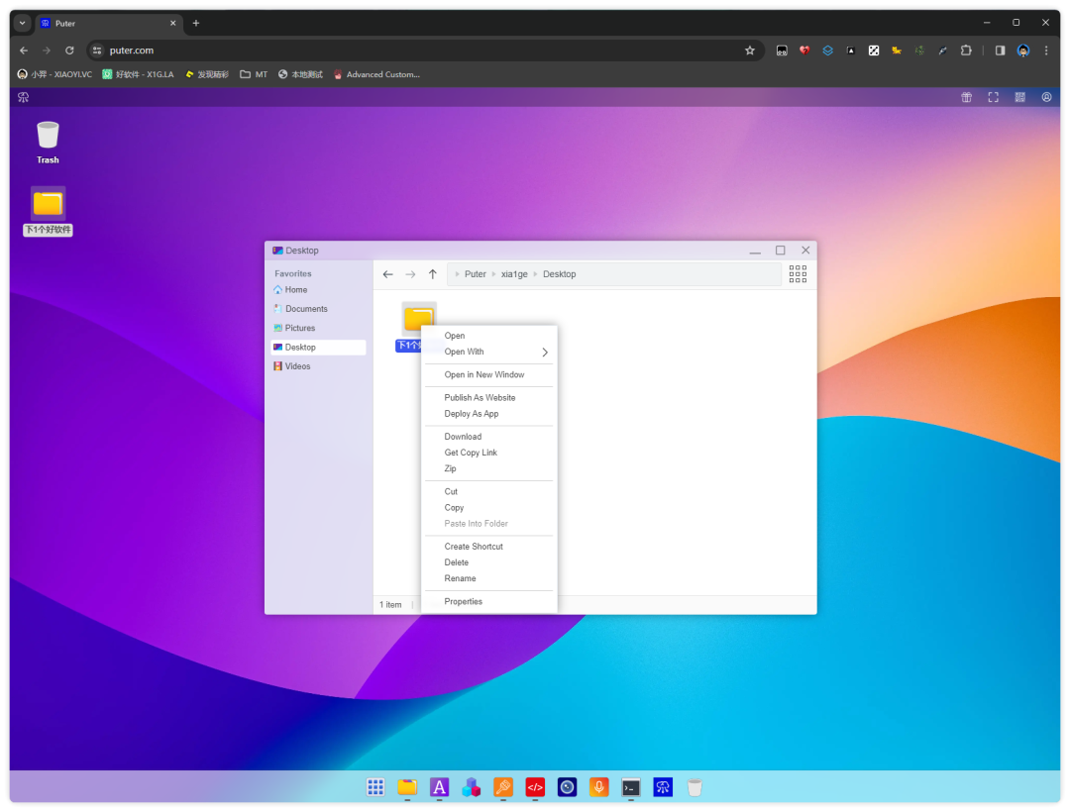Enter fullscreen mode from Puter toolbar

[993, 97]
